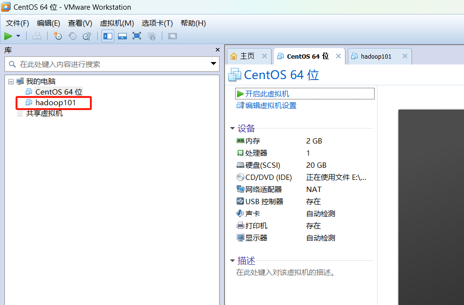The image size is (464, 305).
Task: Click the processor count value 1
Action: 308,153
